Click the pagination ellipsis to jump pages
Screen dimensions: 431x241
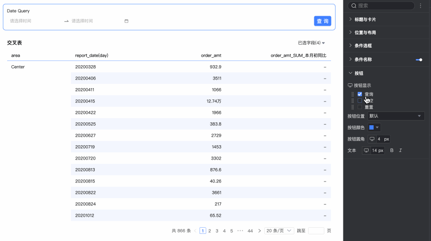click(240, 231)
